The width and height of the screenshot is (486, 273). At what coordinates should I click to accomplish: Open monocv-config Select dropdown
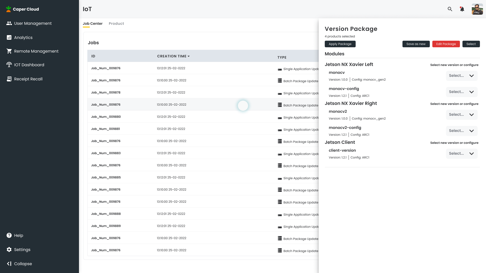tap(461, 92)
